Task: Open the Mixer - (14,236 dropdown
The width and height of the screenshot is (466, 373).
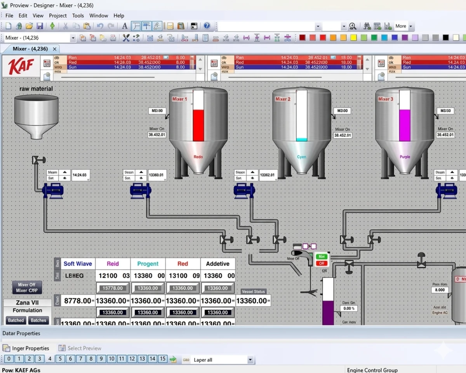Action: (x=73, y=38)
